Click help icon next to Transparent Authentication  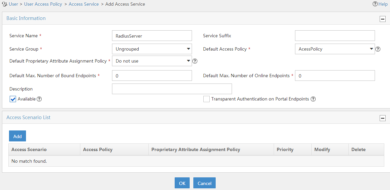pyautogui.click(x=313, y=99)
